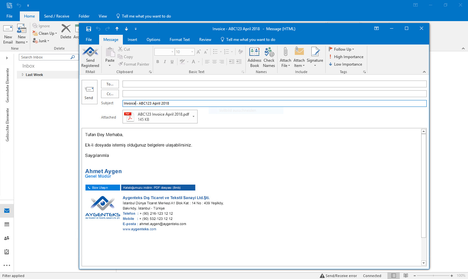Viewport: 468px width, 279px height.
Task: Open Send / Receive tab in main window
Action: click(57, 16)
